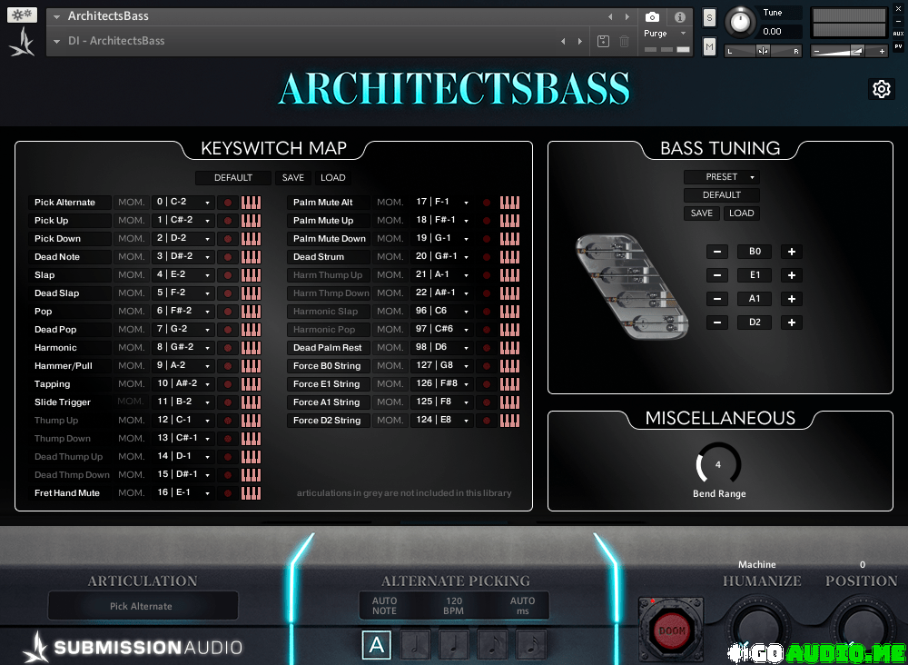
Task: Click the delete preset trash icon
Action: (625, 41)
